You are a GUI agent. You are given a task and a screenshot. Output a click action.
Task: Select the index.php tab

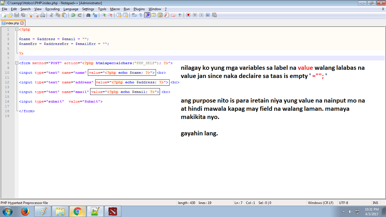pos(13,23)
